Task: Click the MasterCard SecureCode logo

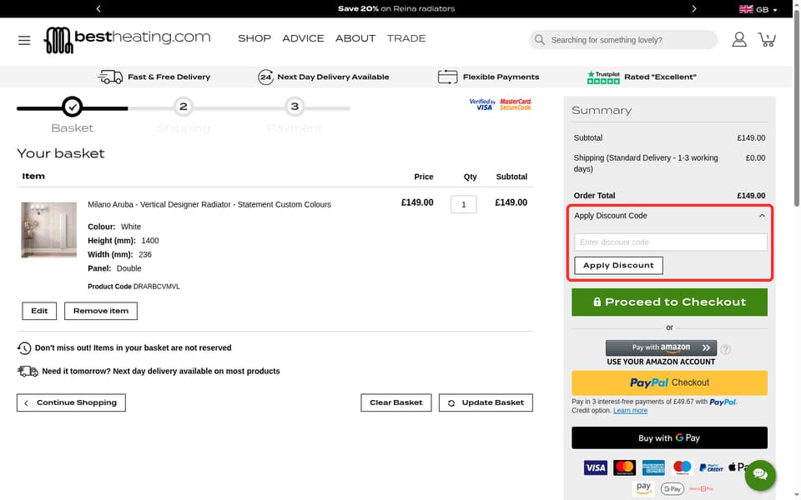Action: 516,105
